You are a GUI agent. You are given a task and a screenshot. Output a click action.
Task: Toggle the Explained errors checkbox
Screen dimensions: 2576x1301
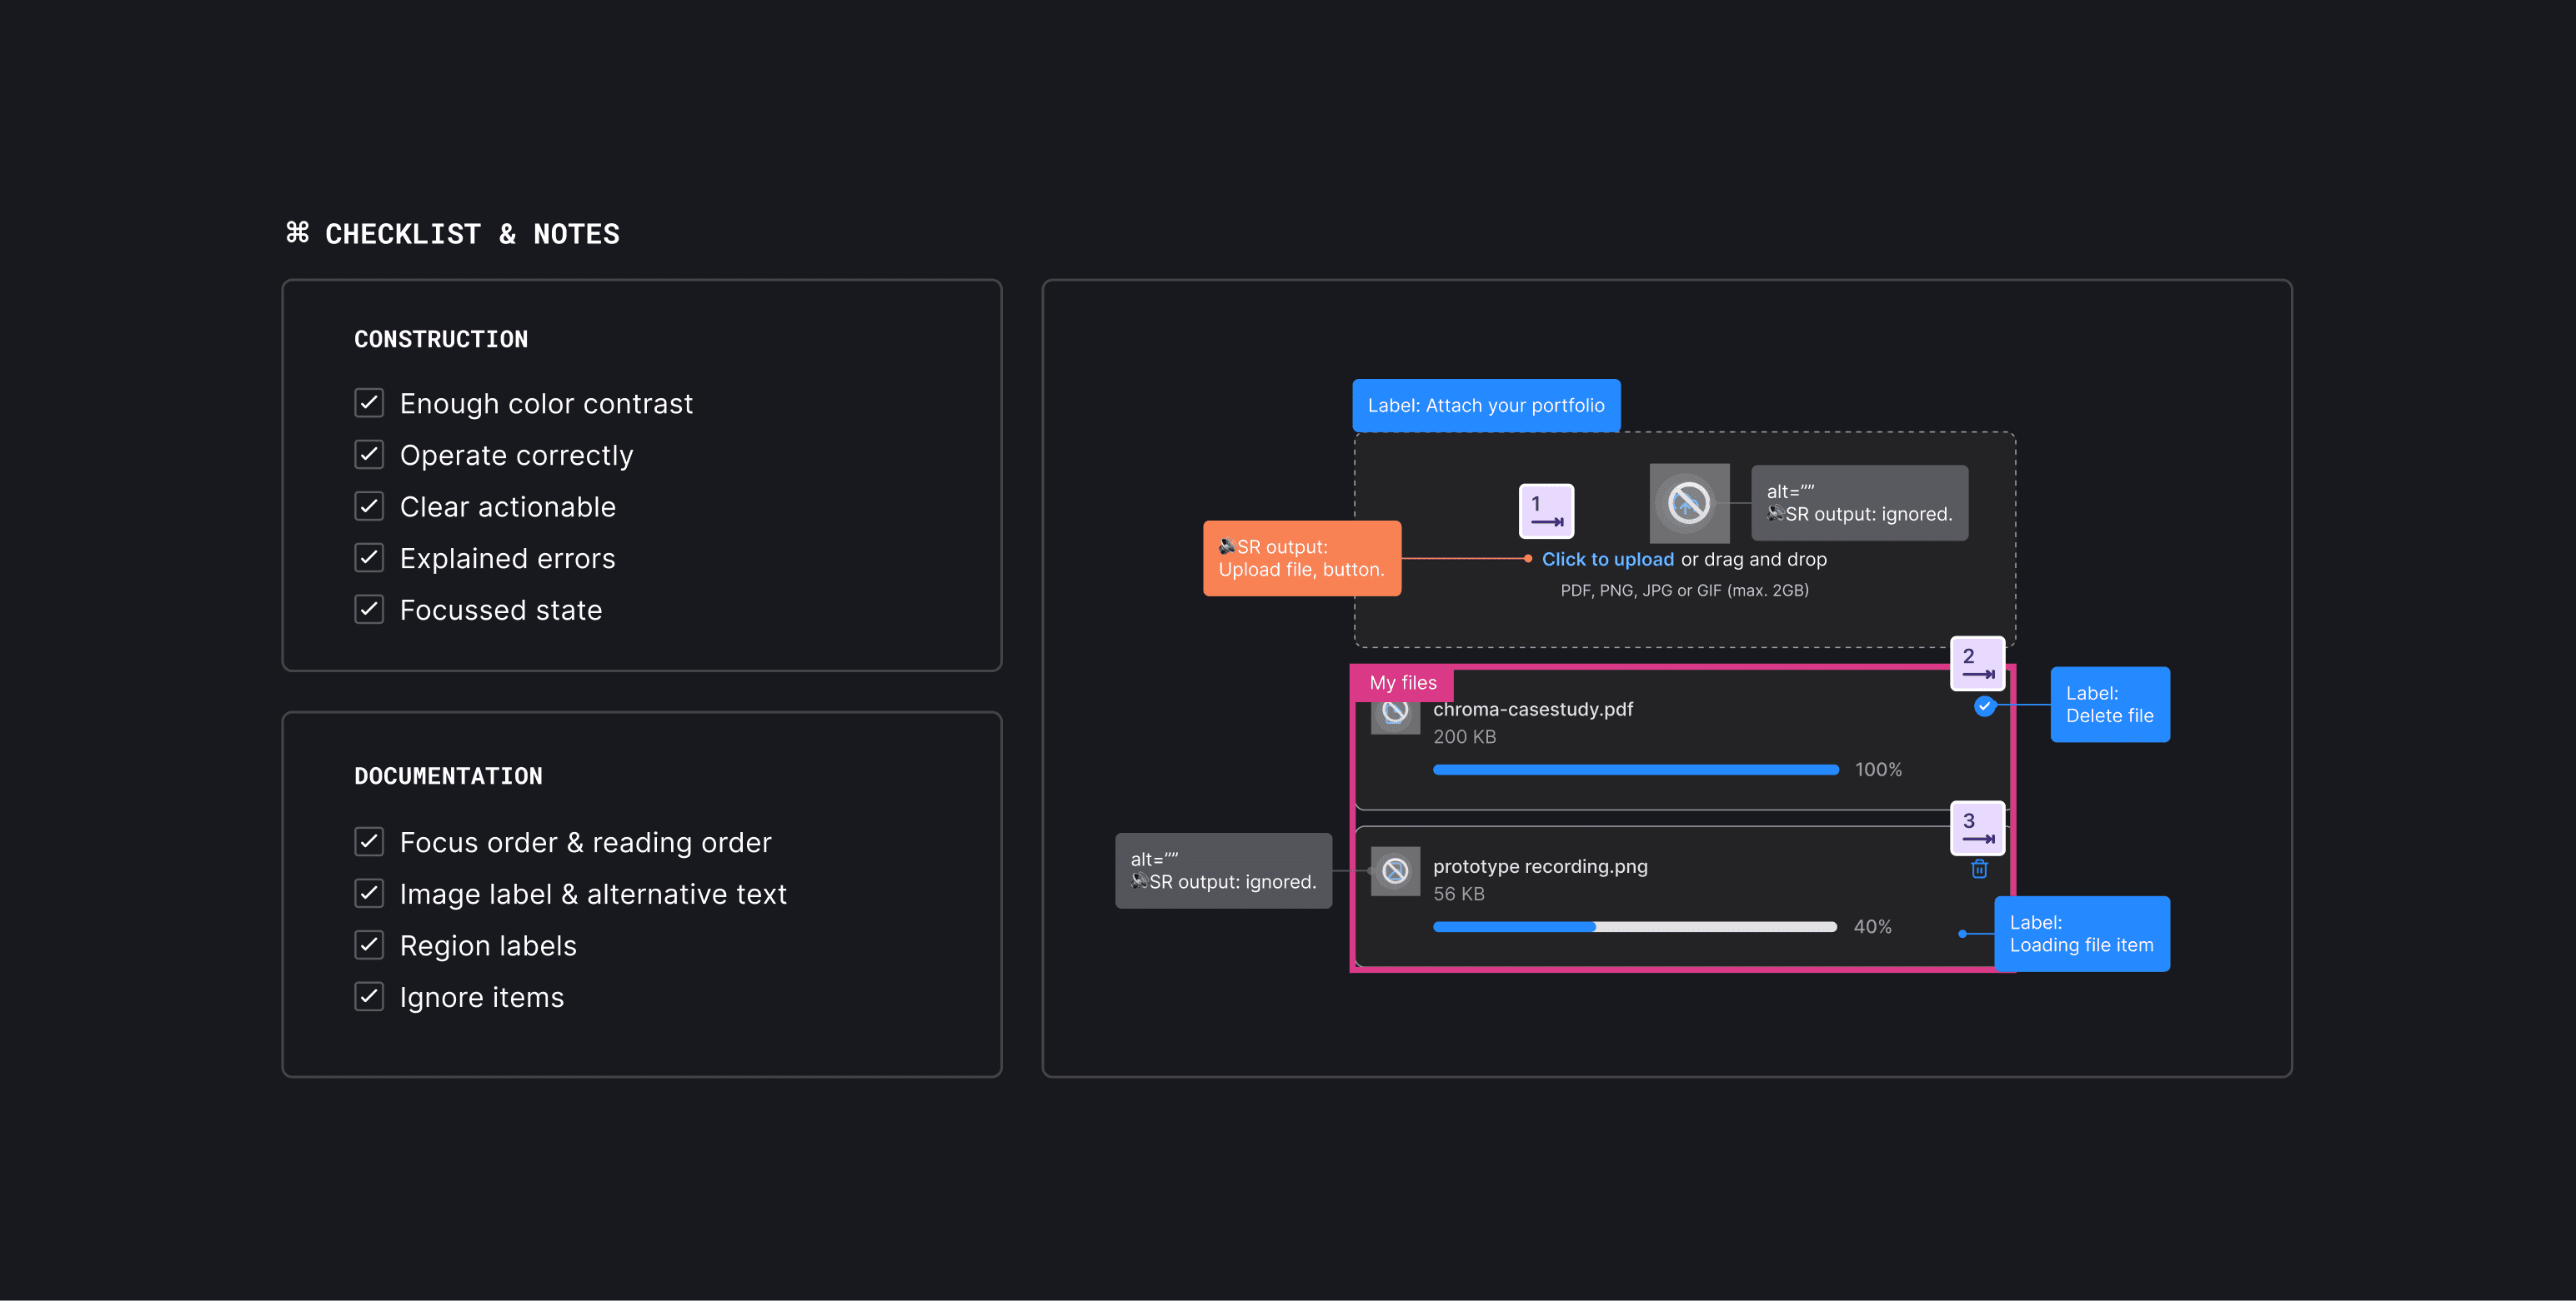click(369, 557)
